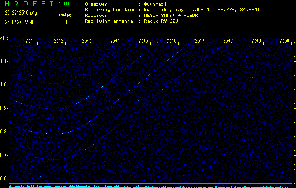Select the 2350 time marker

(x=284, y=41)
